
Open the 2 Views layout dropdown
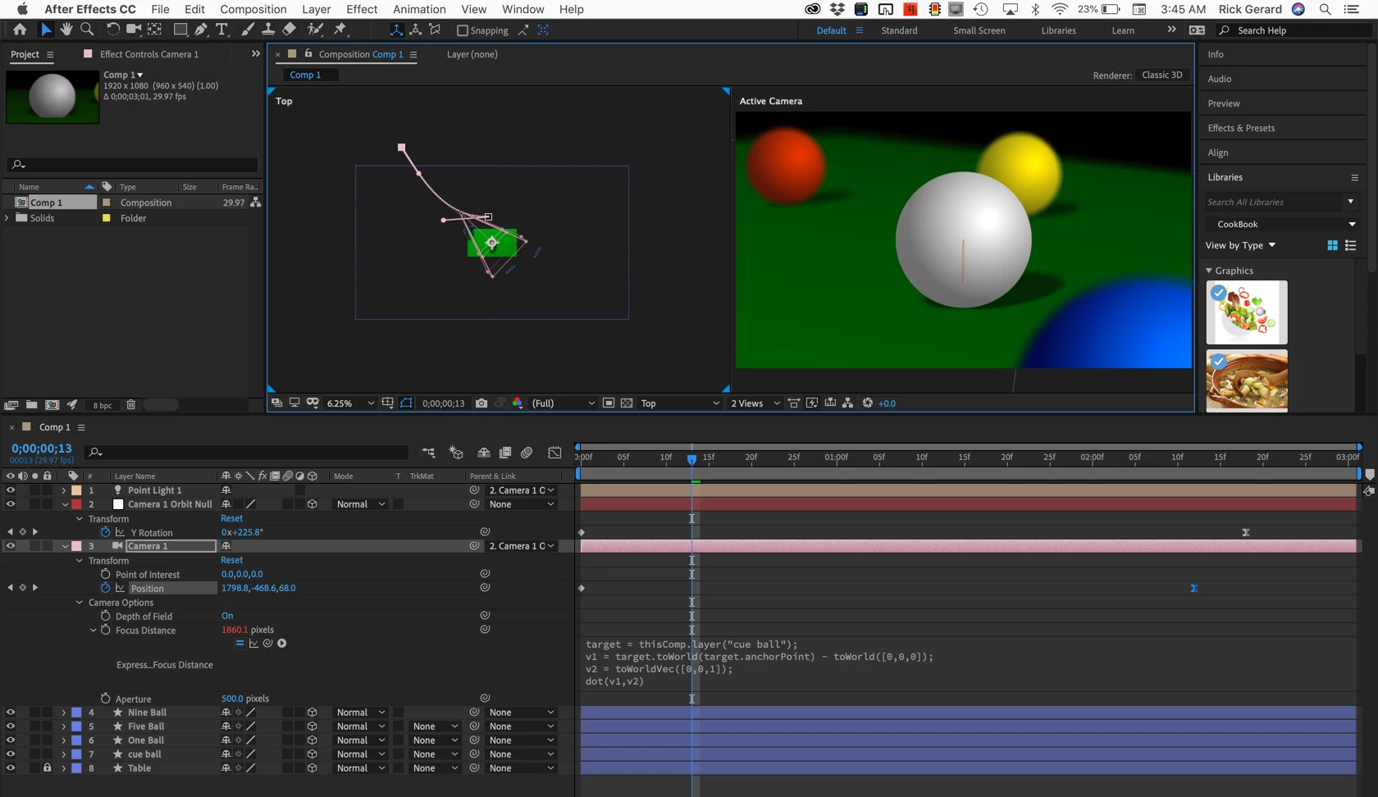(x=755, y=403)
